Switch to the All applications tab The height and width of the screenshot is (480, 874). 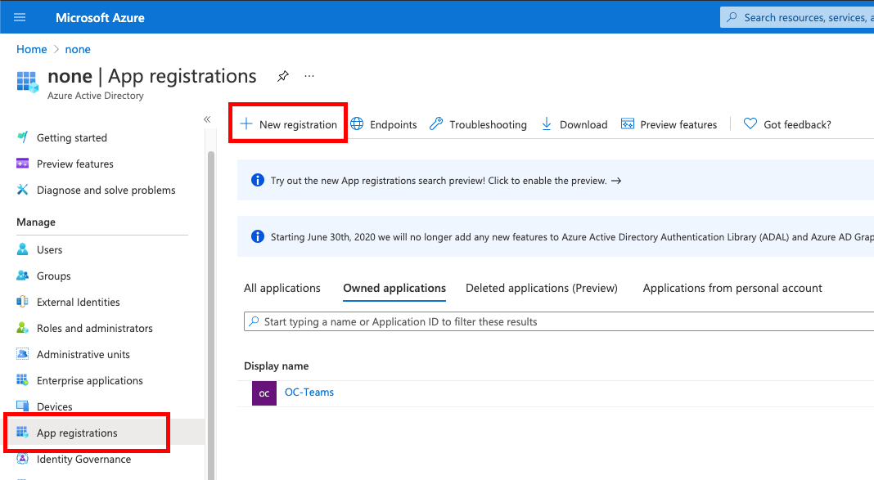282,288
